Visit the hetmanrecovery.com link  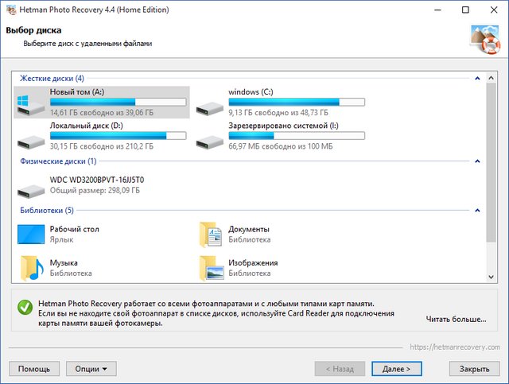pyautogui.click(x=455, y=347)
